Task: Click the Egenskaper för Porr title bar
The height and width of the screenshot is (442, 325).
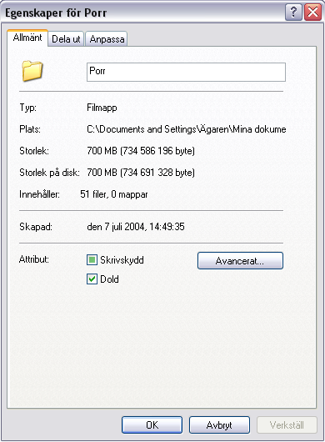Action: pyautogui.click(x=141, y=13)
